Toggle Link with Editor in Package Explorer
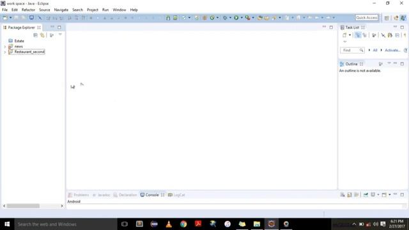Screen dimensions: 409x230 [42, 35]
